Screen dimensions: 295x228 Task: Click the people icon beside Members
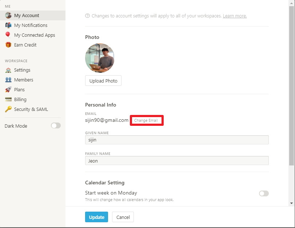8,80
